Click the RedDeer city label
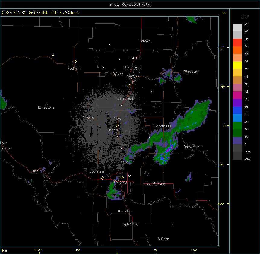 133,77
